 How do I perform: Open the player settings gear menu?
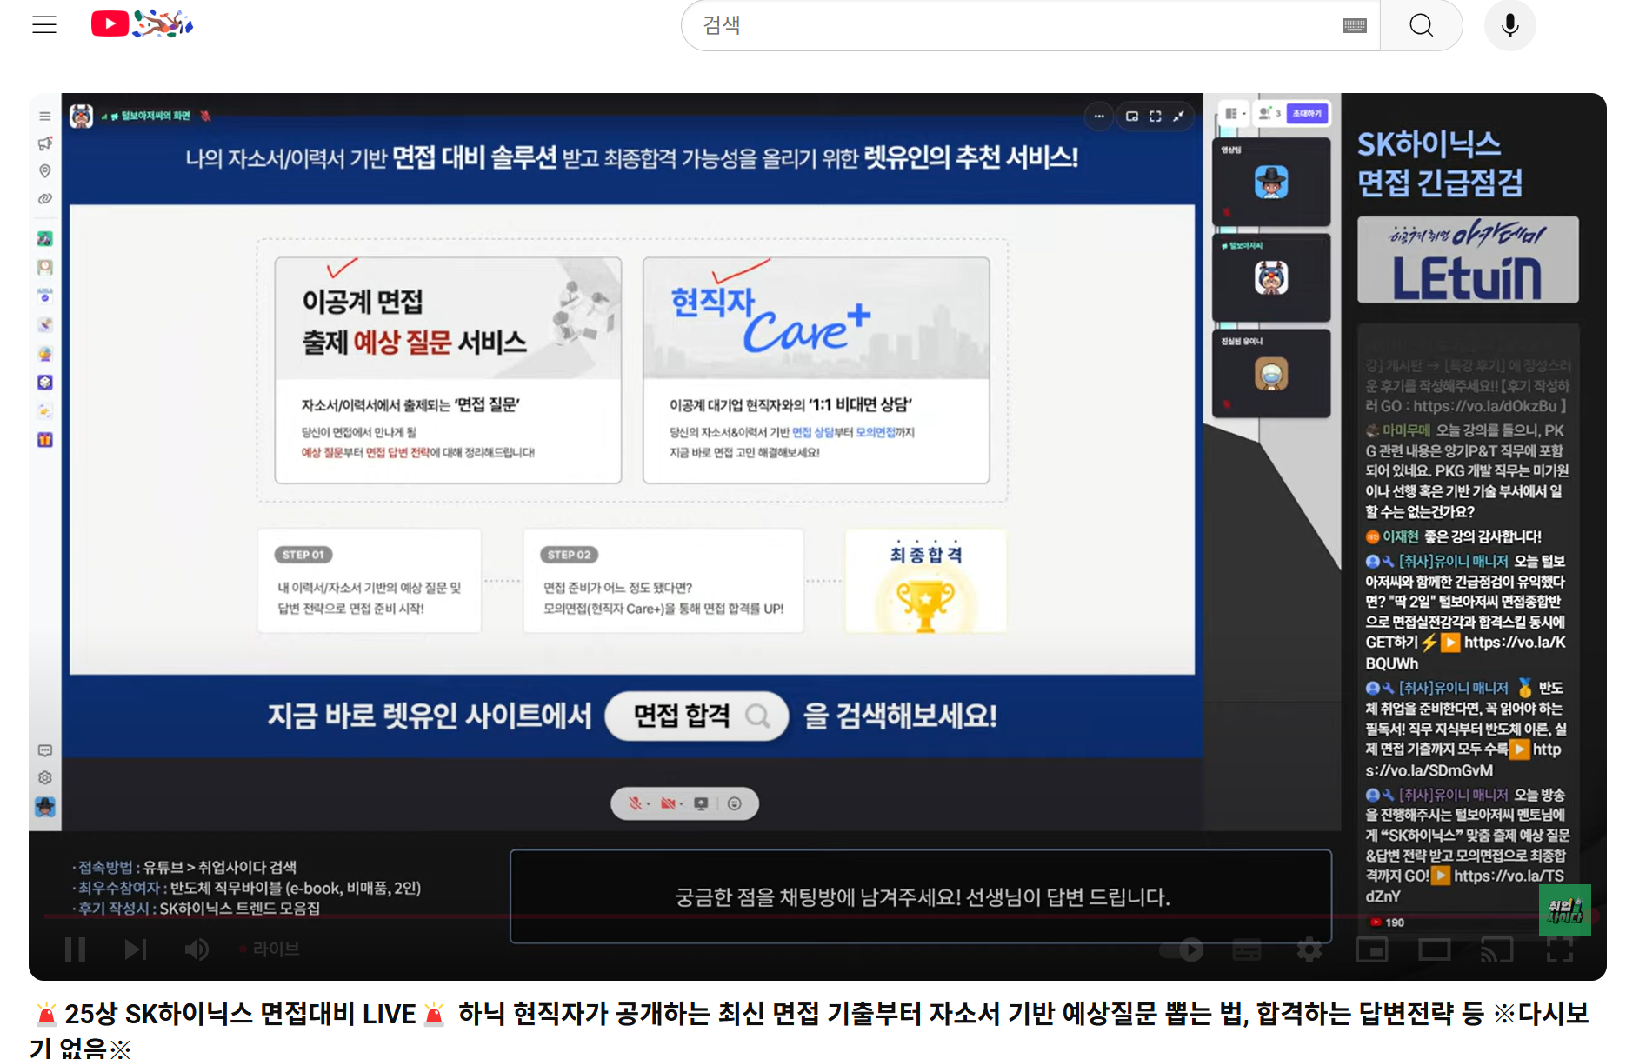1309,949
